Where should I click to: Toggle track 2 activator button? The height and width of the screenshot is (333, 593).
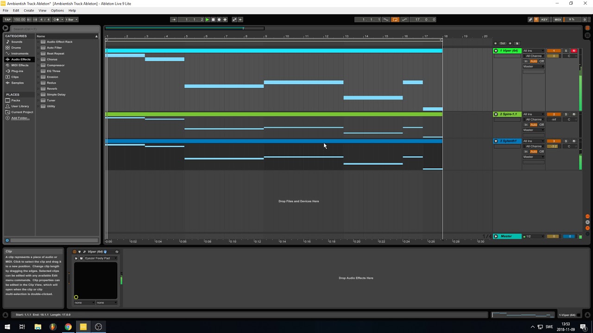click(554, 114)
